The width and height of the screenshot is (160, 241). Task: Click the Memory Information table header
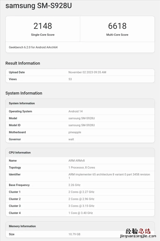[22, 226]
